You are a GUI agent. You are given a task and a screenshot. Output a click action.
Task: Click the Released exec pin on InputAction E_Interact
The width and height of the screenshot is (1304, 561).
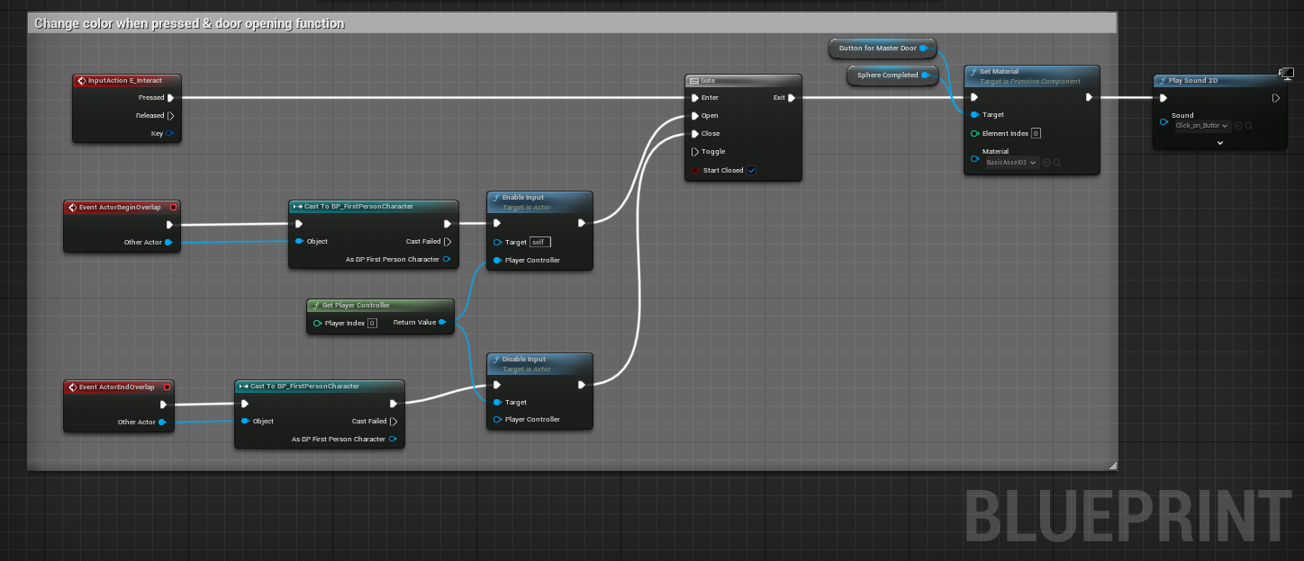pos(170,115)
